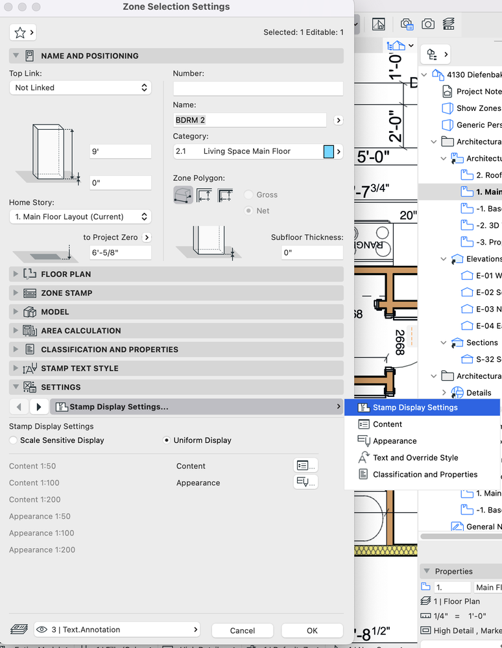Click the Subfloor Thickness field
Viewport: 502px width, 648px height.
[x=312, y=252]
